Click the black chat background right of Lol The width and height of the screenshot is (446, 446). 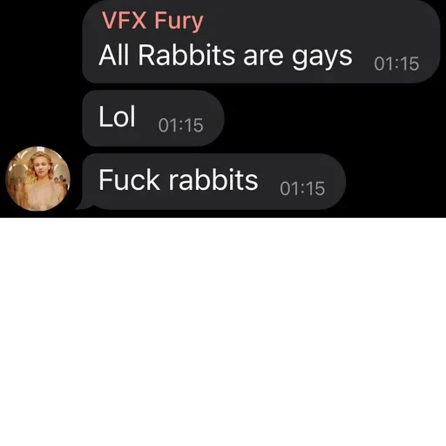click(x=334, y=118)
